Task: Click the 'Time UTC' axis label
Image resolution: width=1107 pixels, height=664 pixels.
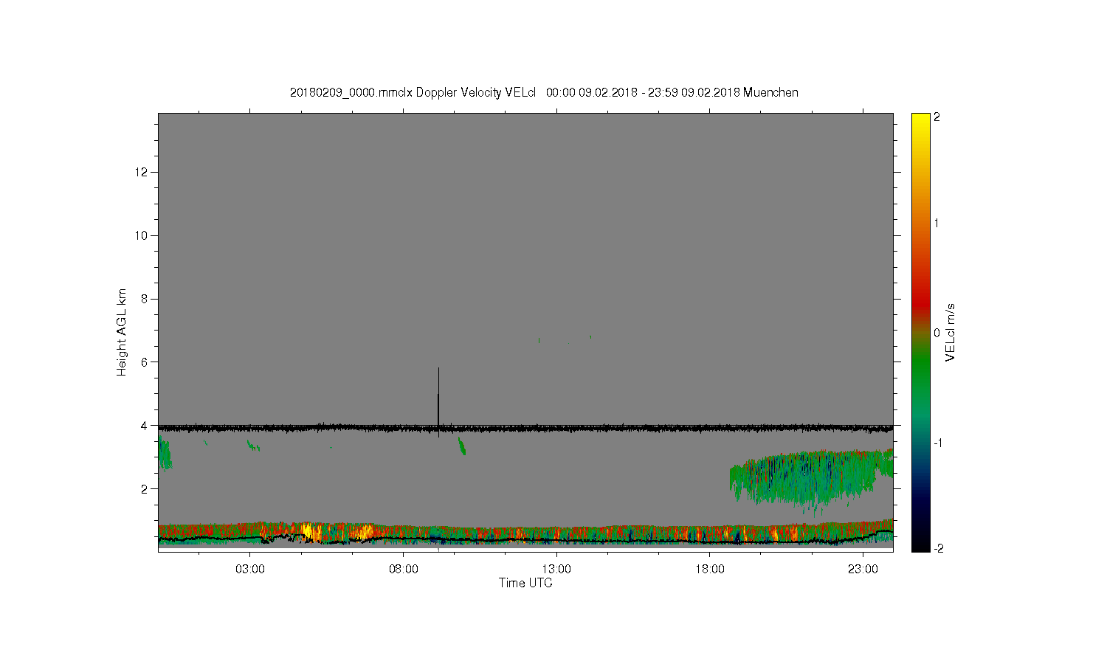Action: point(525,583)
